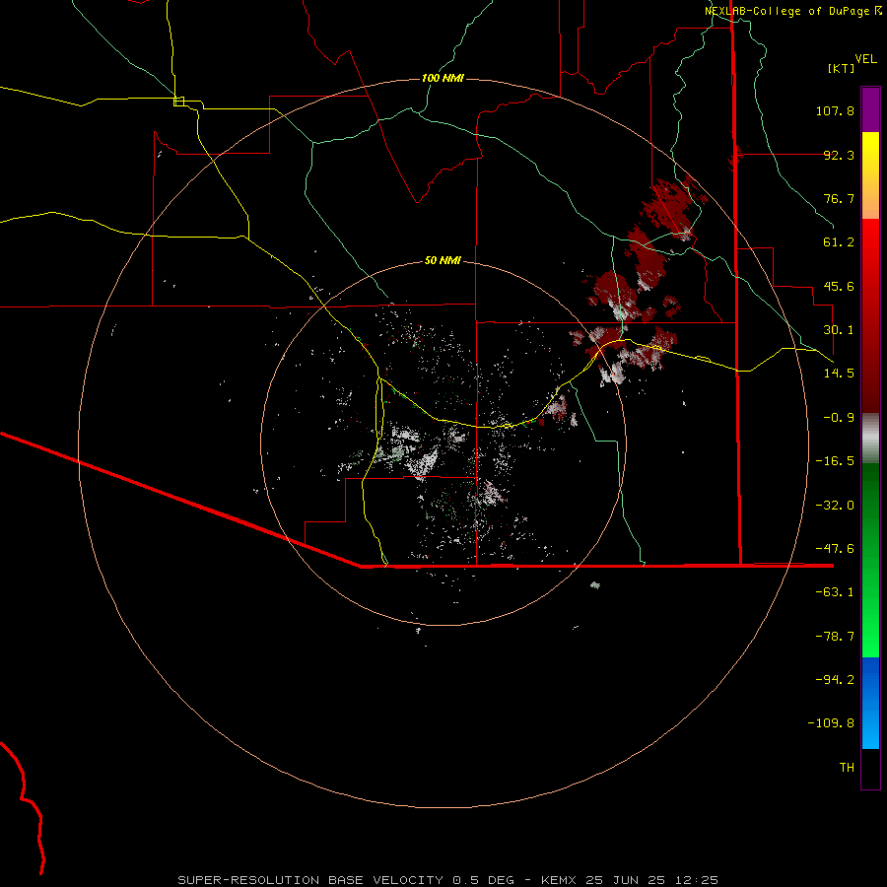Click the 14.5 scale value

[x=839, y=374]
